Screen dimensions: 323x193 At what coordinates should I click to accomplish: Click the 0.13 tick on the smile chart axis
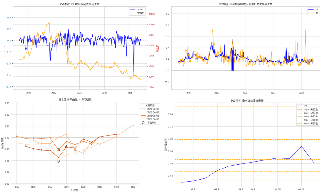pos(7,184)
